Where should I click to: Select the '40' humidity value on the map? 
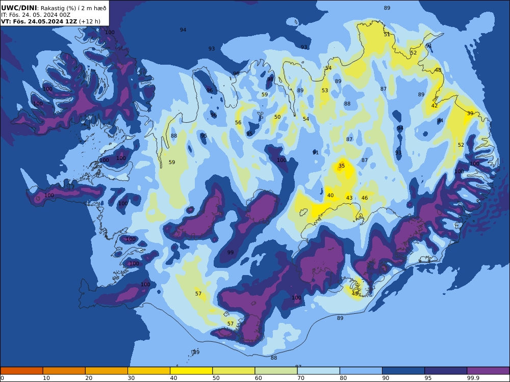[x=330, y=195]
